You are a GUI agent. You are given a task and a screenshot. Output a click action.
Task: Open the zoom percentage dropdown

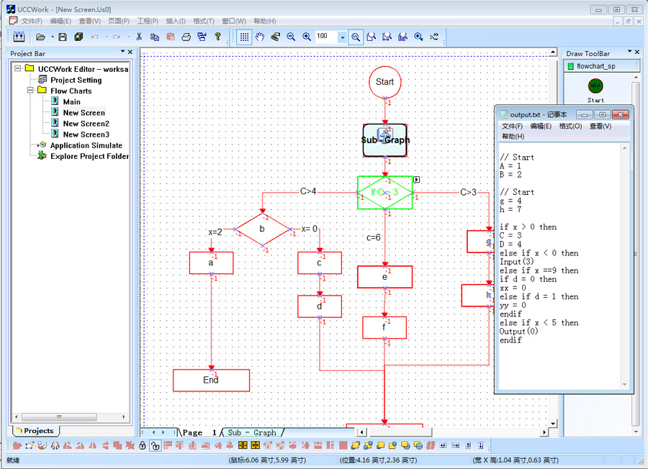343,37
